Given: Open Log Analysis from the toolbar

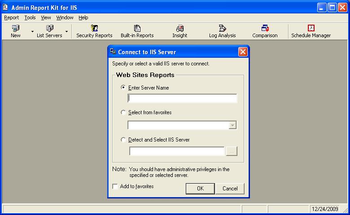Looking at the screenshot, I should coord(222,31).
